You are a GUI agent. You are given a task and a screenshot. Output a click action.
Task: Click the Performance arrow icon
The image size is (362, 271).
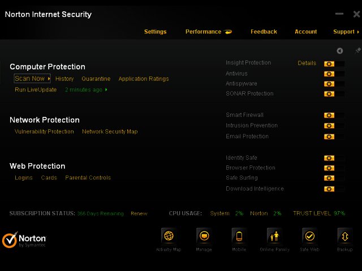click(x=228, y=32)
